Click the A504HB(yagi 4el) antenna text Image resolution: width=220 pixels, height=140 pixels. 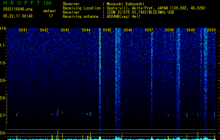point(123,16)
